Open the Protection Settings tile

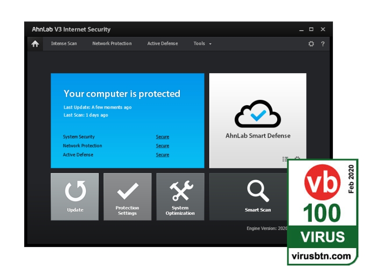127,196
